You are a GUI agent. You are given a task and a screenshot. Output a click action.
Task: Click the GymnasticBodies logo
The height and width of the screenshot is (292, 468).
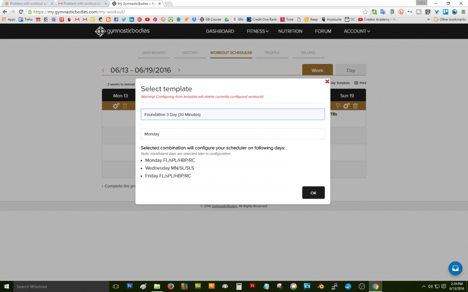(x=122, y=31)
